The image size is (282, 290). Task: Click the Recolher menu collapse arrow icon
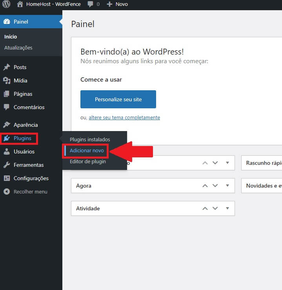[x=7, y=192]
